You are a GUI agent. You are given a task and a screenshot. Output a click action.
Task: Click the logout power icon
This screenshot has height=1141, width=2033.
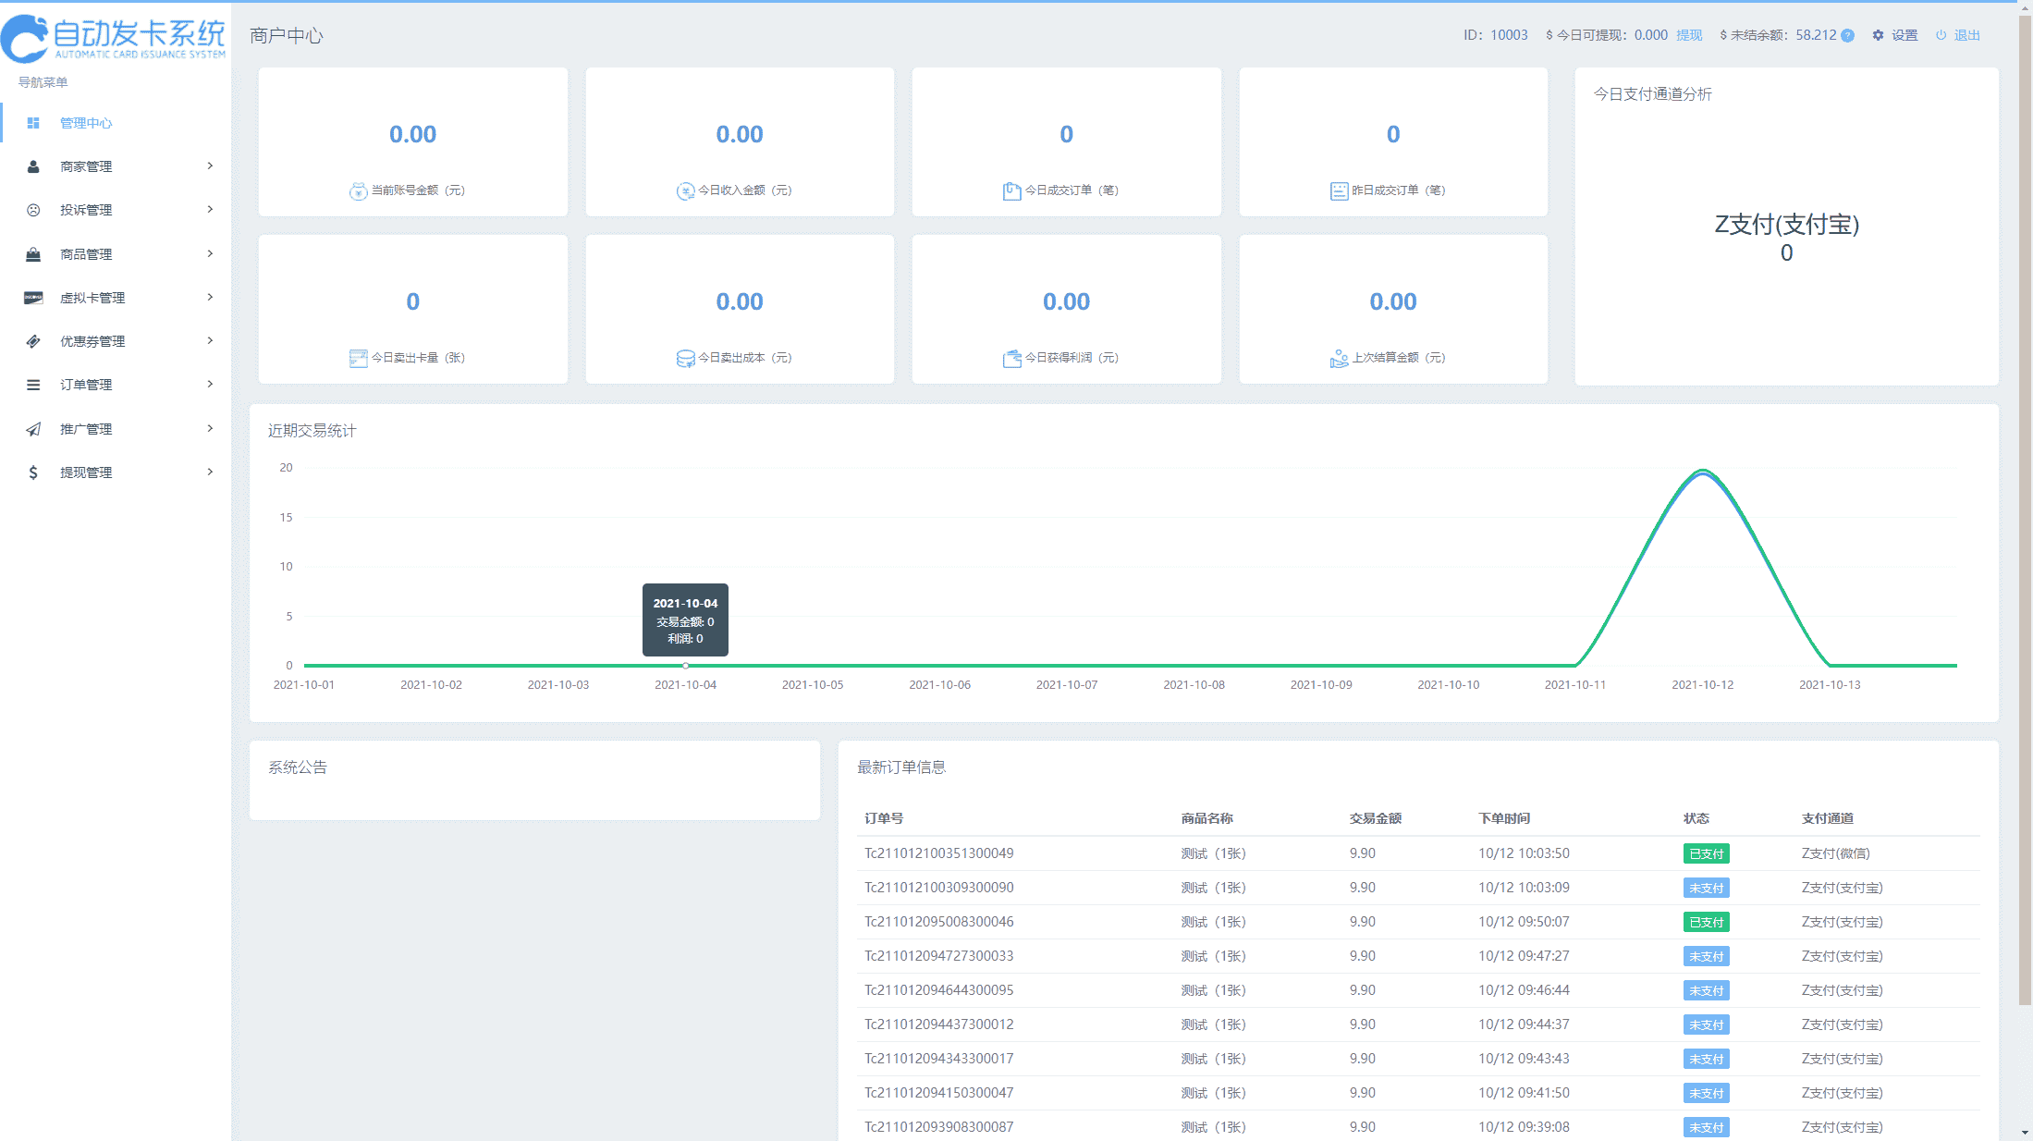coord(1941,35)
